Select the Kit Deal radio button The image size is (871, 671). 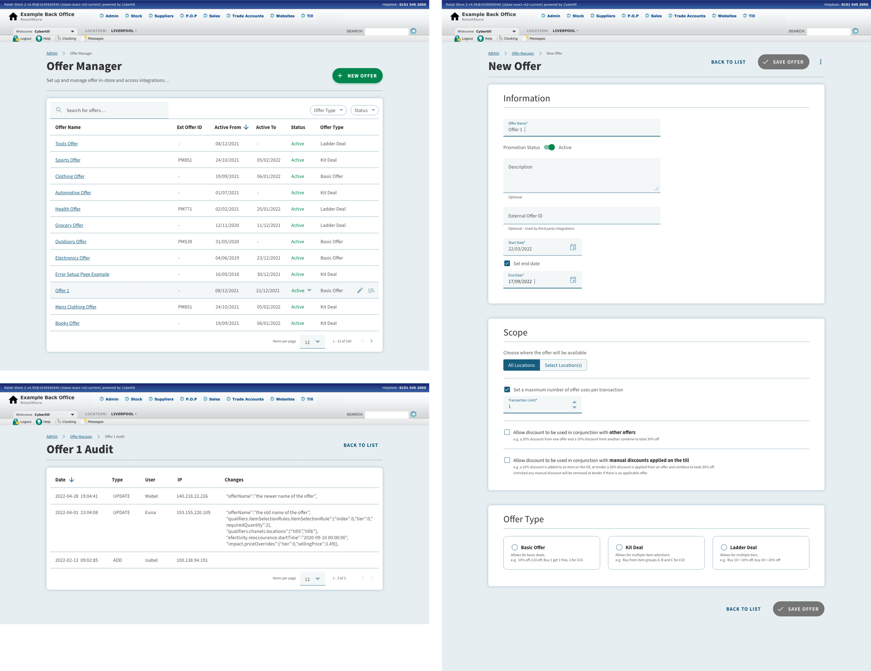619,547
